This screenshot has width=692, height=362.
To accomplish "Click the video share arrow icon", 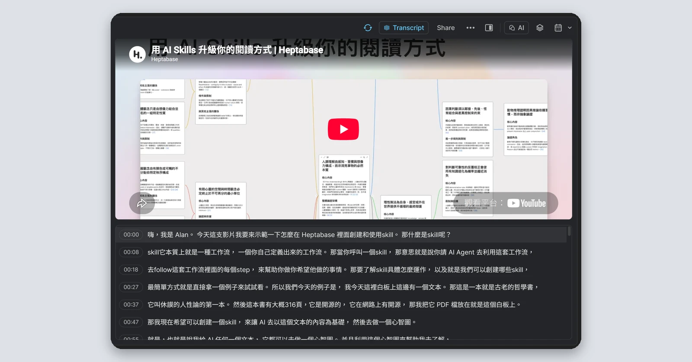I will pyautogui.click(x=142, y=203).
